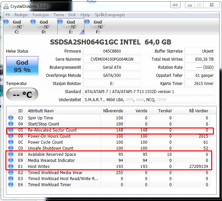Image resolution: width=222 pixels, height=201 pixels.
Task: Click the Understøttet features field
Action: pyautogui.click(x=149, y=99)
